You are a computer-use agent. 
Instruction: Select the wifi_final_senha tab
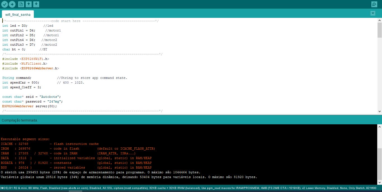[18, 14]
